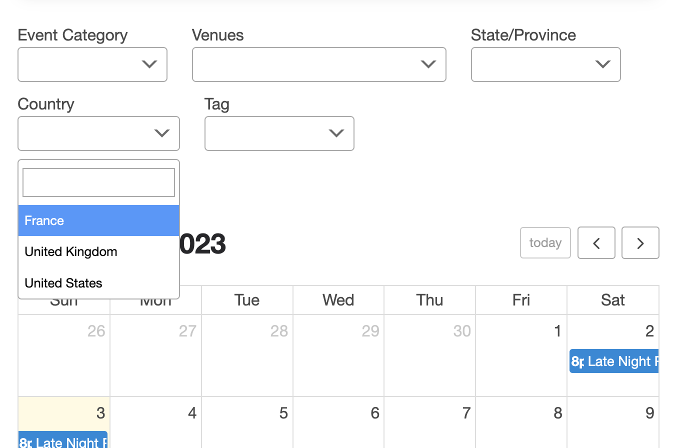Open Late Night event on Sunday 3

tap(63, 441)
